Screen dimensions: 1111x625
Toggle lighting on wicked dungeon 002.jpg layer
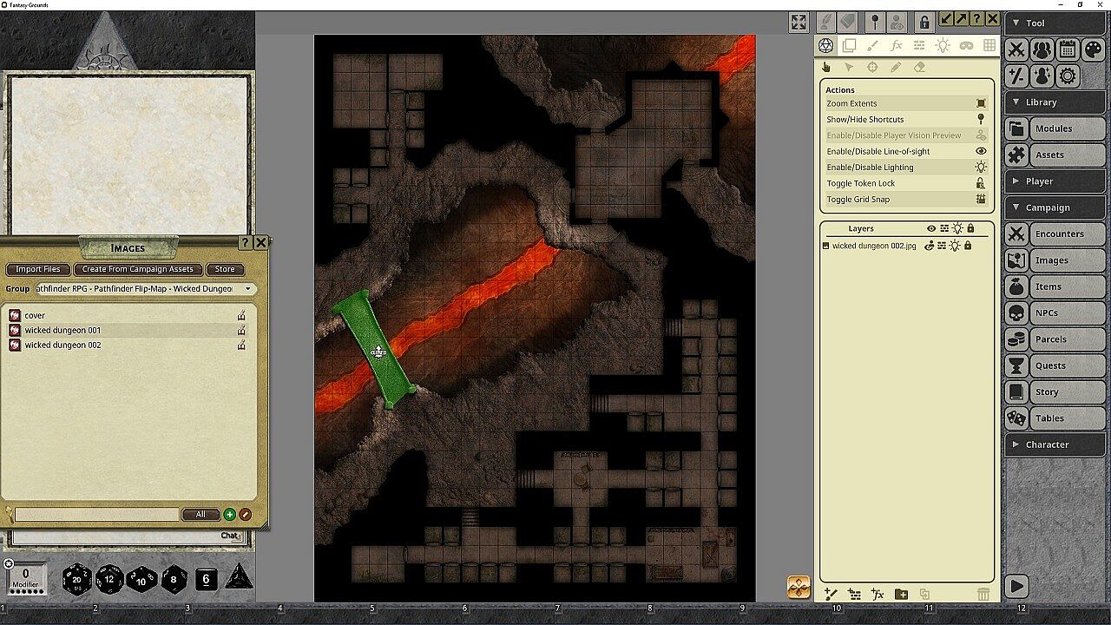(955, 246)
